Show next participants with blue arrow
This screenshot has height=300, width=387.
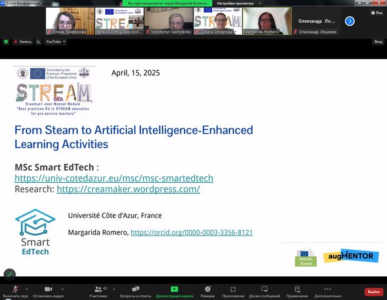(350, 21)
